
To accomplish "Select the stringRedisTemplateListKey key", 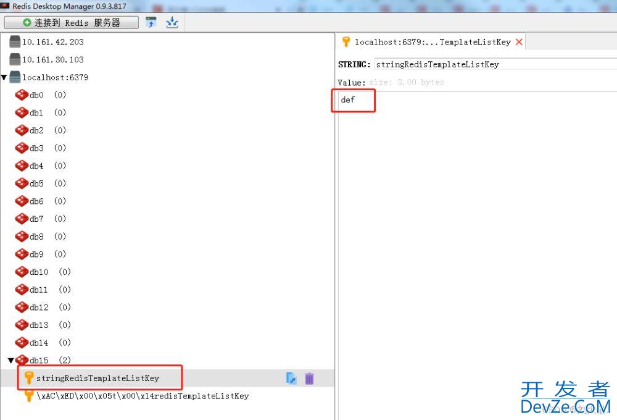I will pos(97,378).
